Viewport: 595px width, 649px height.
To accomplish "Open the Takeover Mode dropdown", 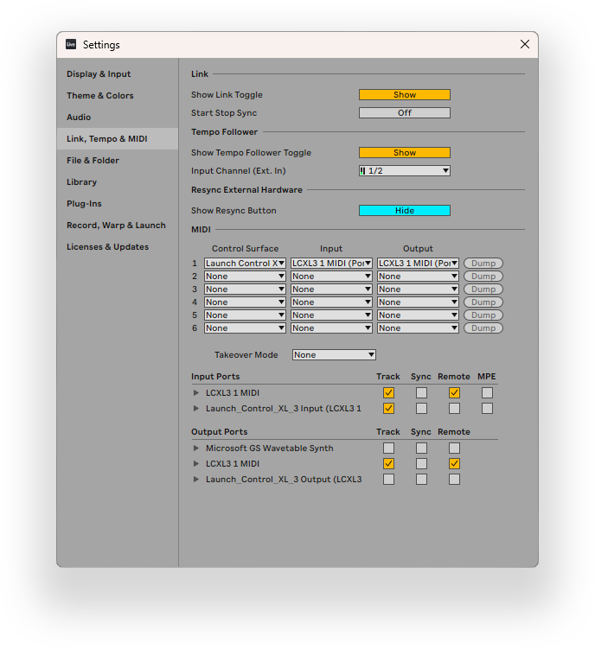I will [334, 354].
